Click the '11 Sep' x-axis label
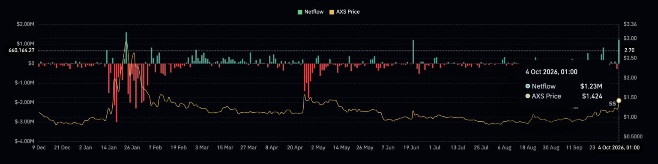658x164 pixels. [574, 148]
